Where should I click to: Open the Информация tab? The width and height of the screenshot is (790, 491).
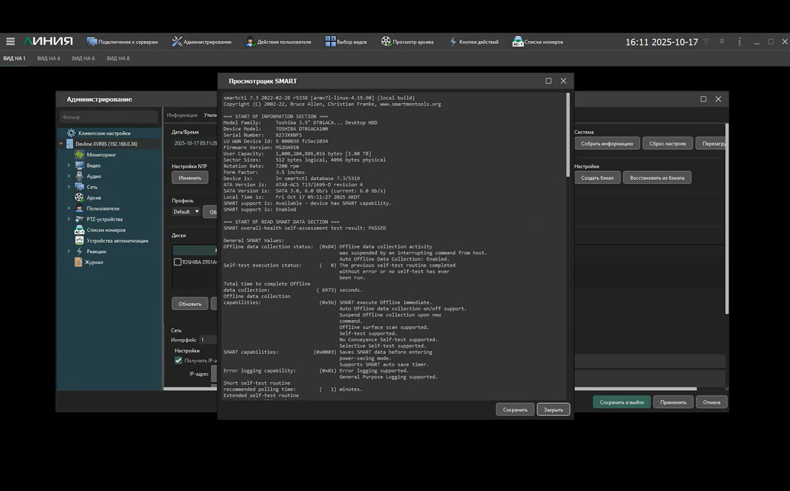tap(182, 115)
